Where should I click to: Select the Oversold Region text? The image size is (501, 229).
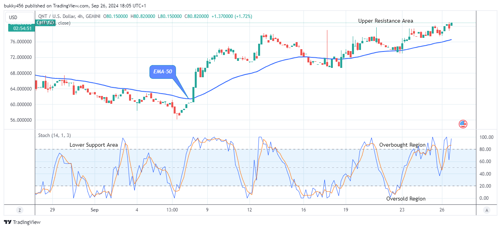pyautogui.click(x=406, y=199)
